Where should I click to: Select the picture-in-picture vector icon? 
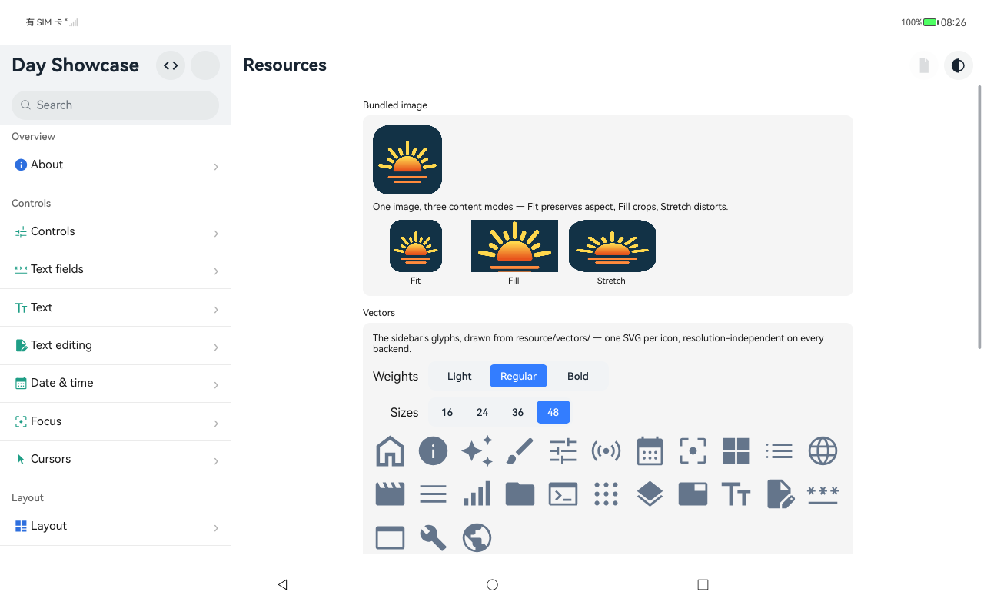tap(693, 494)
